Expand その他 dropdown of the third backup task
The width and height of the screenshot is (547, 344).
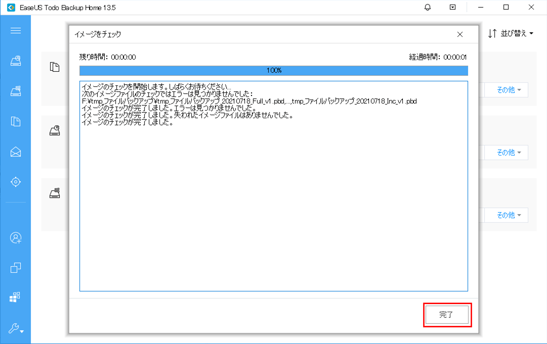(508, 215)
